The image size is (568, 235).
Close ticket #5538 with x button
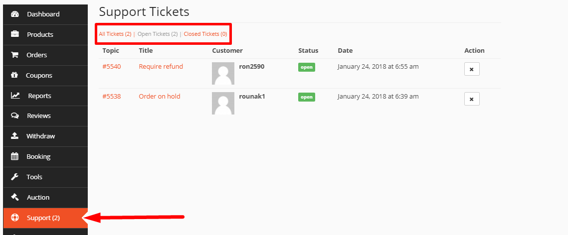click(x=472, y=99)
